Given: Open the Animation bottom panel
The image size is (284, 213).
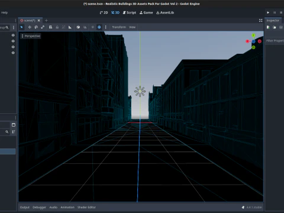Looking at the screenshot, I should 67,207.
